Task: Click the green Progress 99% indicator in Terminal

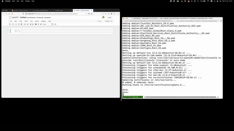Action: [133, 97]
